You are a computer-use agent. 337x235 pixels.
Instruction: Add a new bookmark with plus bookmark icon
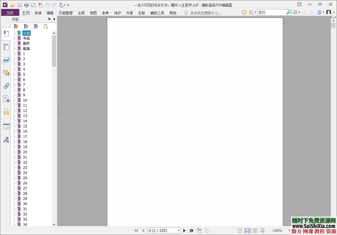point(26,26)
